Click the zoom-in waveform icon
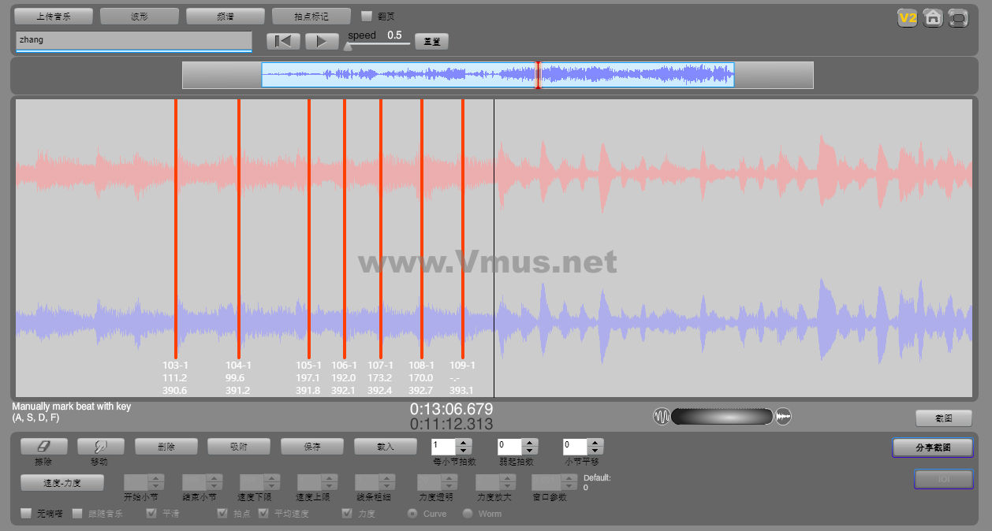 point(783,416)
